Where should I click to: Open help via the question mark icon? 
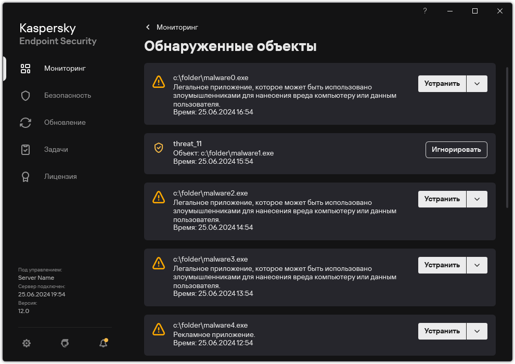[424, 11]
